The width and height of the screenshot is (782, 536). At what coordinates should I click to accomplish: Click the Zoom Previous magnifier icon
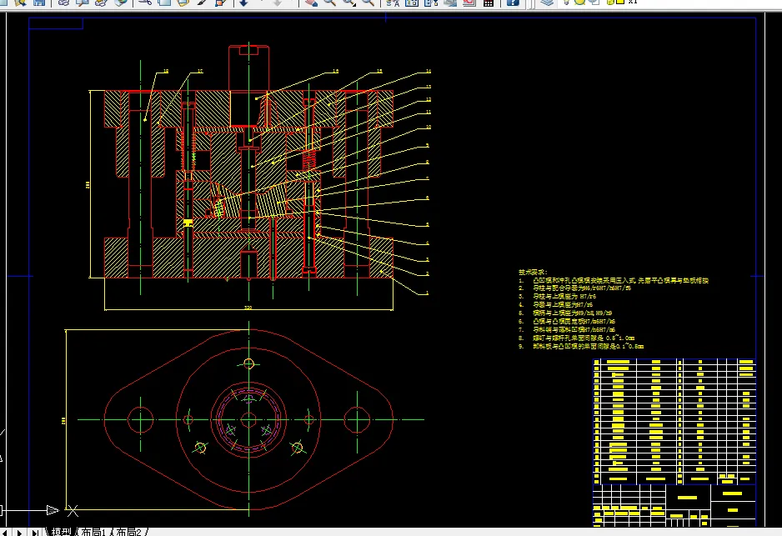point(368,3)
